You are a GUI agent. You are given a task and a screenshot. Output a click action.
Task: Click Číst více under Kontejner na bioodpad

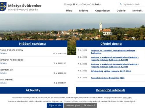[x=3, y=63]
